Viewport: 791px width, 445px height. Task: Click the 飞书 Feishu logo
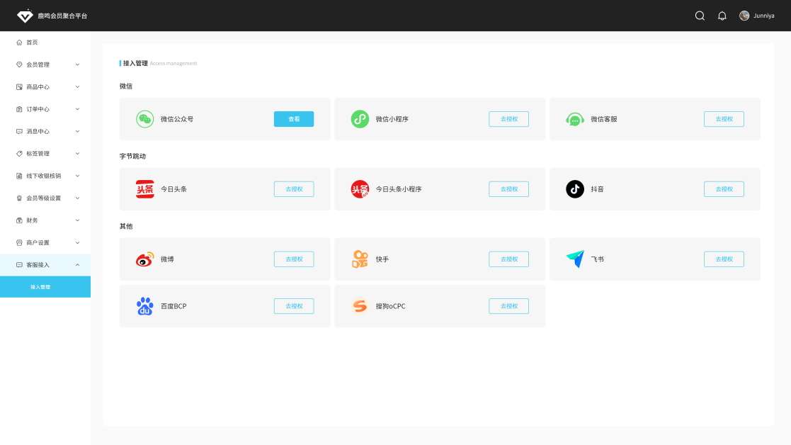tap(574, 259)
